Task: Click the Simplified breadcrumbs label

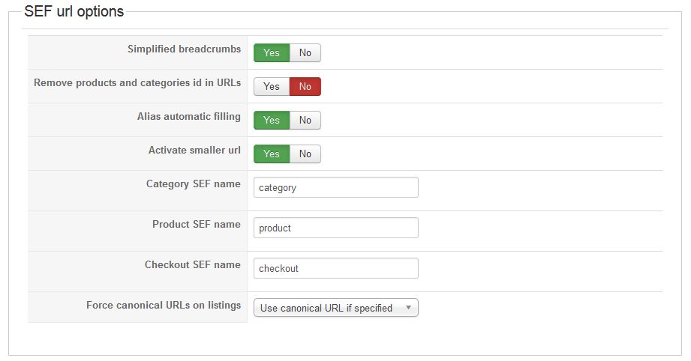Action: (x=184, y=49)
